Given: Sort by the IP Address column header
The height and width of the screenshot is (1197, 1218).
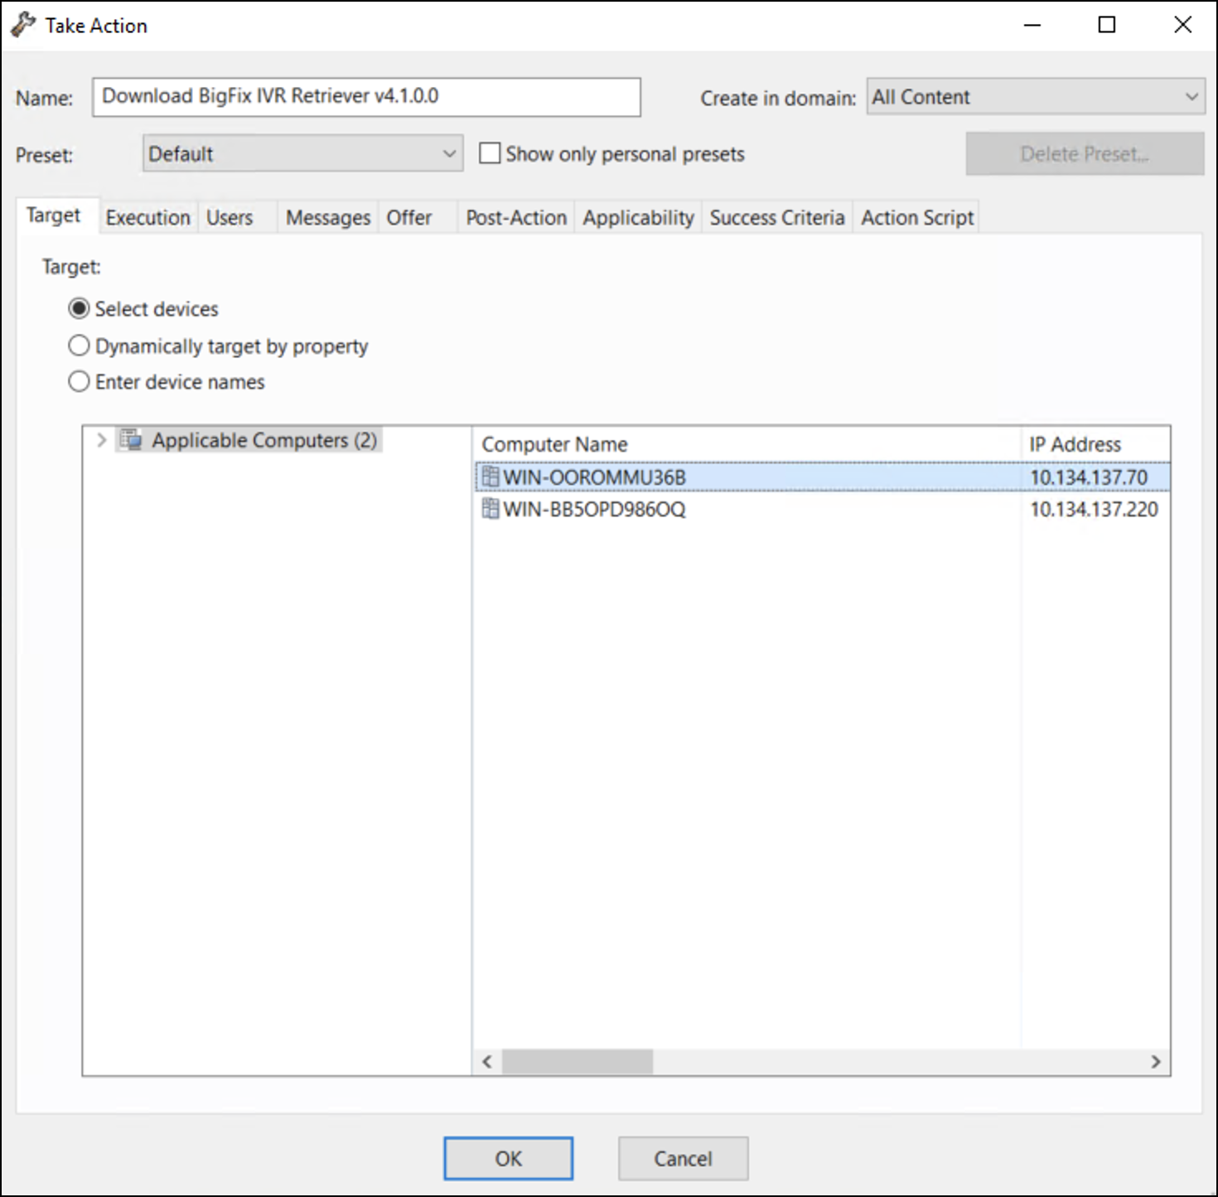Looking at the screenshot, I should pyautogui.click(x=1095, y=444).
